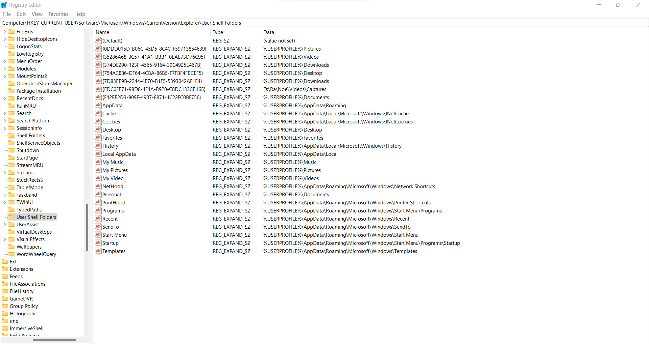This screenshot has height=344, width=649.
Task: Select the string icon of My Pictures
Action: pyautogui.click(x=98, y=170)
